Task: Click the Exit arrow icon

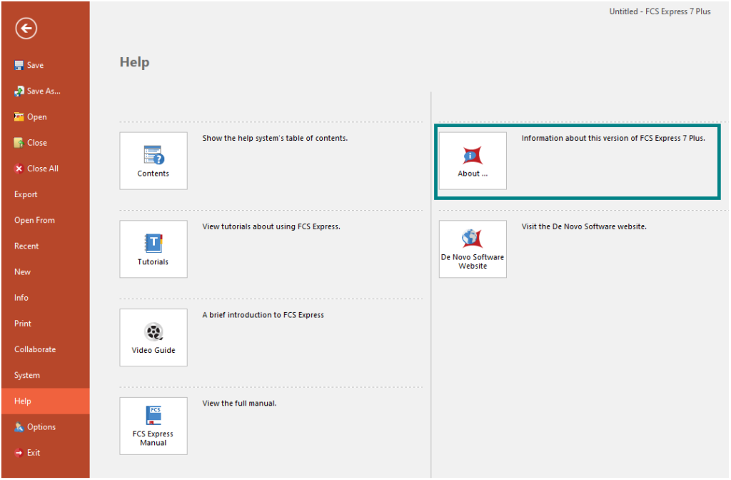Action: (x=31, y=452)
